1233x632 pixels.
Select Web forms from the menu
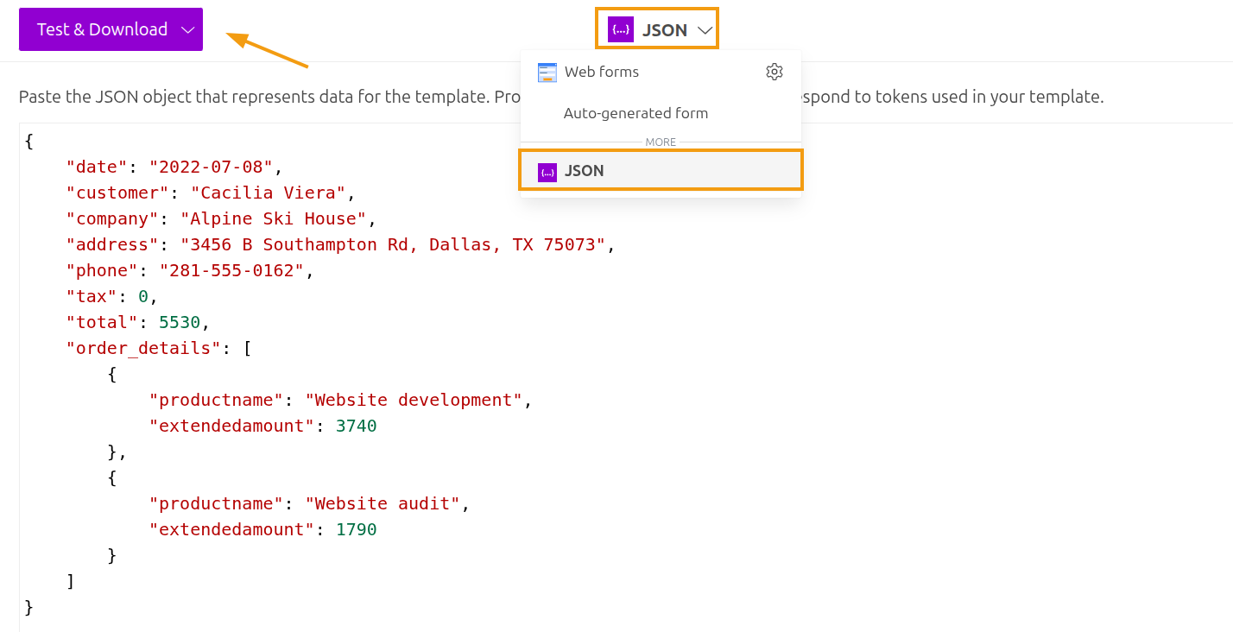(601, 73)
